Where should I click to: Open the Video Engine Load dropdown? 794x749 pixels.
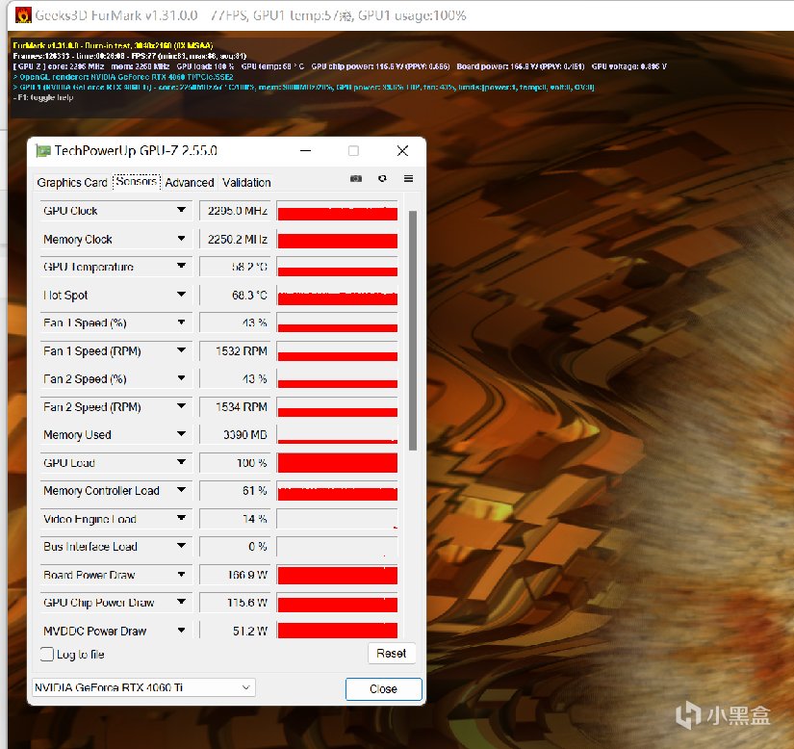[181, 518]
